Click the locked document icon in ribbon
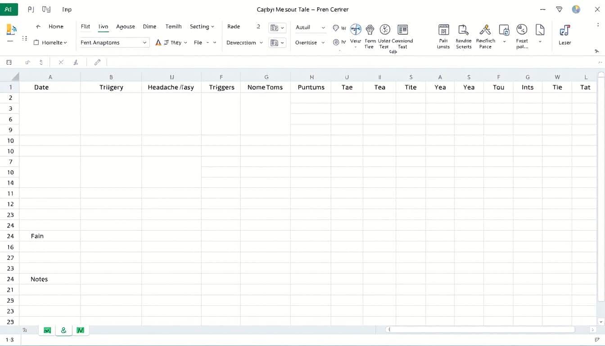The image size is (605, 346). pos(504,30)
